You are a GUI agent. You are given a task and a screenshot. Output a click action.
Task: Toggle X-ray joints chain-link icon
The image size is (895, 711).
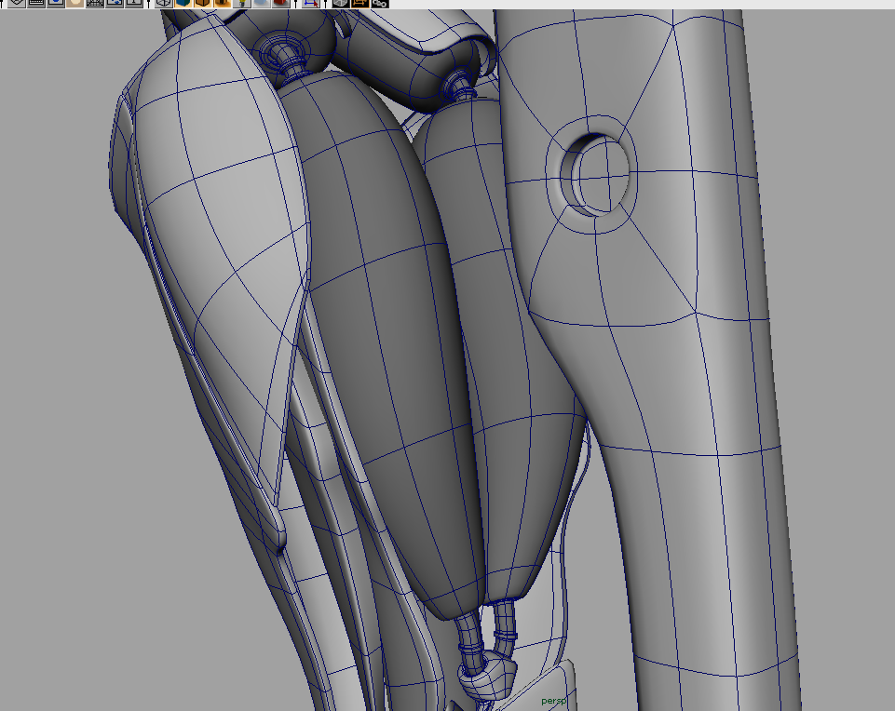pos(380,3)
